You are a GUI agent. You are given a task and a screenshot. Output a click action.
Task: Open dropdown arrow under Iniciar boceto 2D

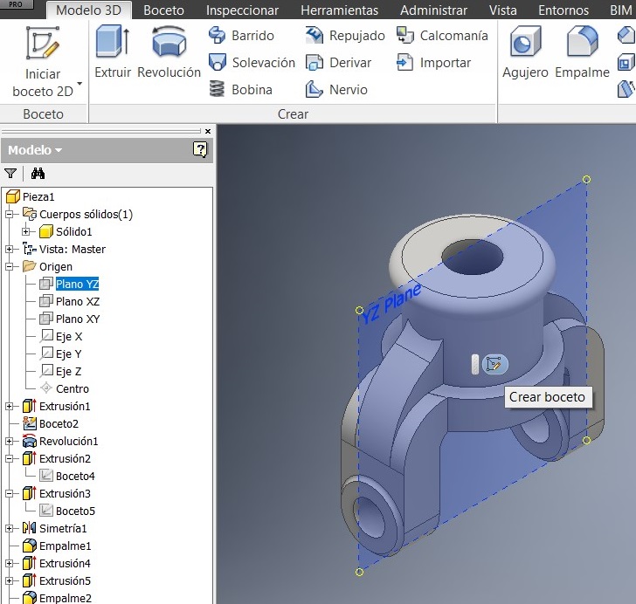pos(79,84)
